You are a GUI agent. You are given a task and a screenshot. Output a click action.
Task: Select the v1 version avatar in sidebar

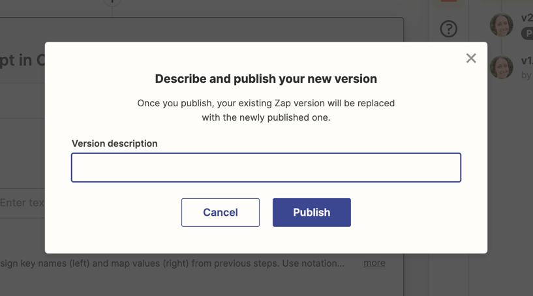tap(501, 67)
